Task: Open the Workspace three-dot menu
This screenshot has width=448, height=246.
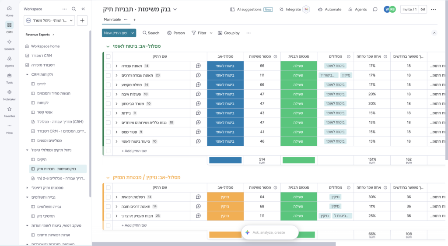Action: click(65, 9)
